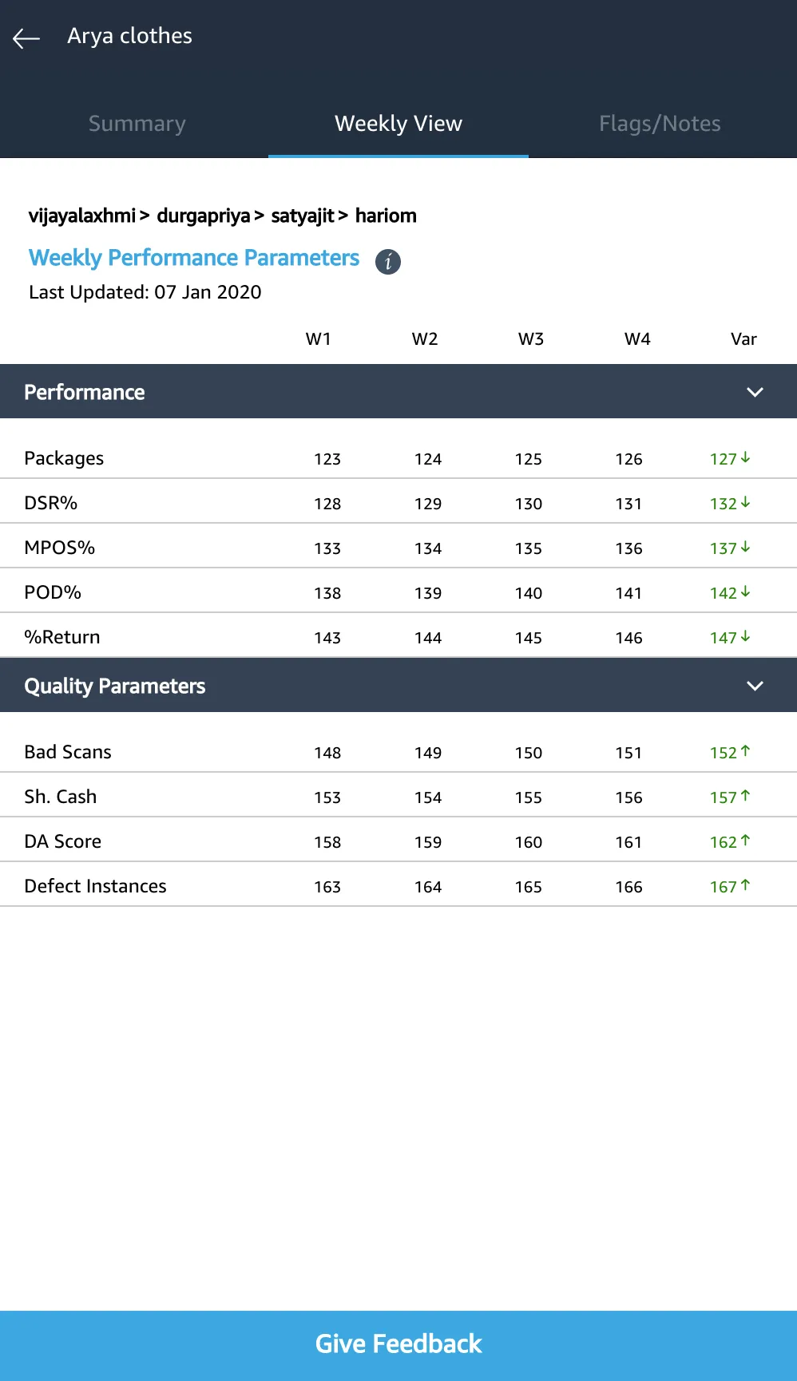Collapse the Performance section chevron
Viewport: 797px width, 1381px height.
pyautogui.click(x=755, y=392)
